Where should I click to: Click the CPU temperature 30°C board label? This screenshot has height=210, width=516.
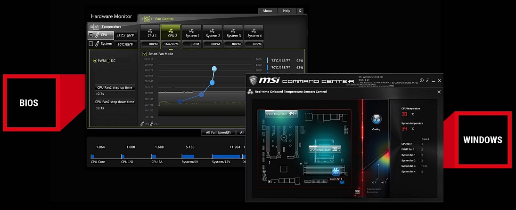pos(325,149)
